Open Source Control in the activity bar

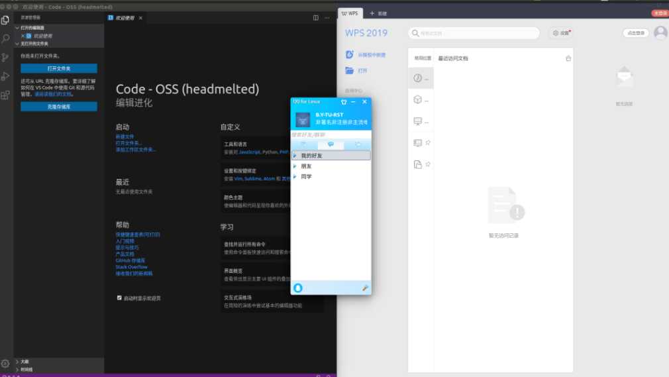coord(5,58)
